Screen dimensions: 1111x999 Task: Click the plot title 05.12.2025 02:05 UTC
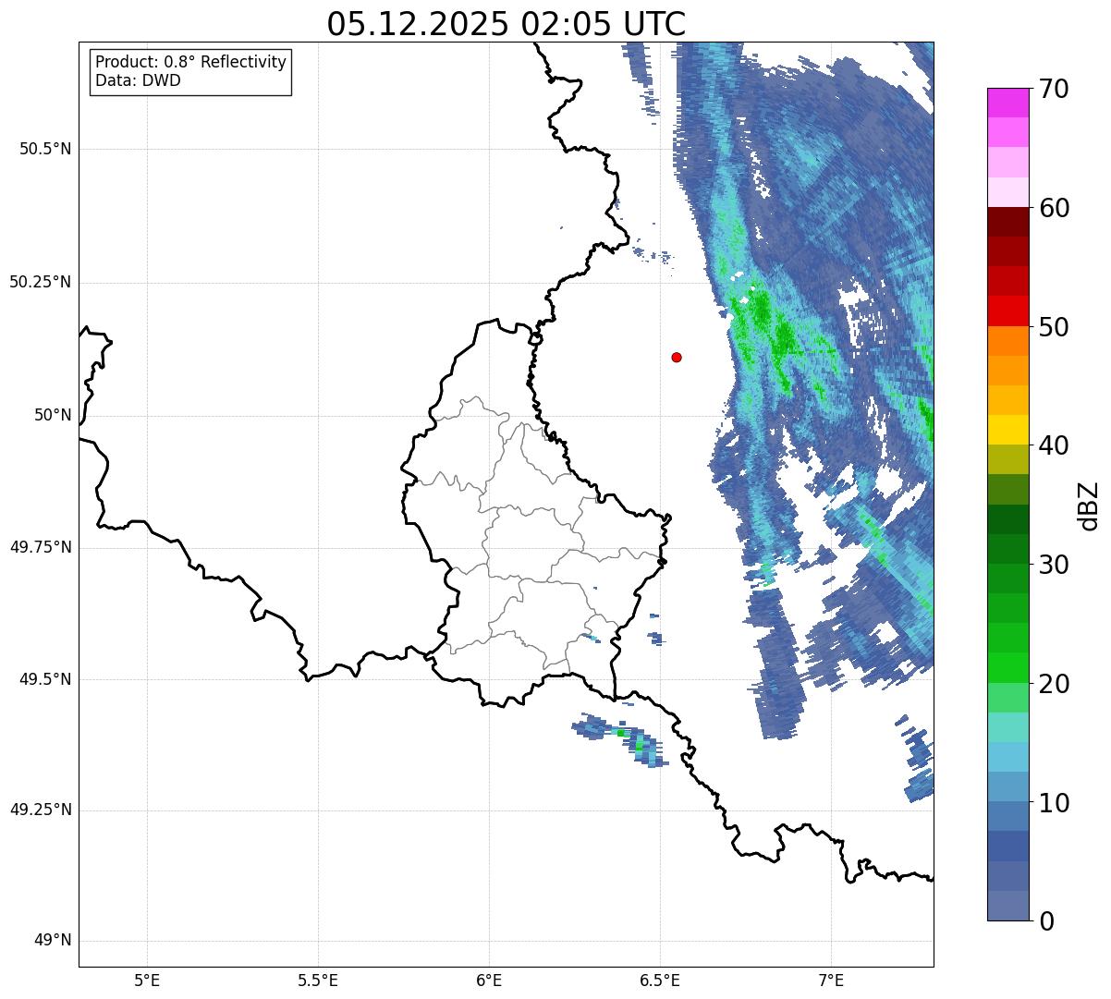pyautogui.click(x=507, y=23)
